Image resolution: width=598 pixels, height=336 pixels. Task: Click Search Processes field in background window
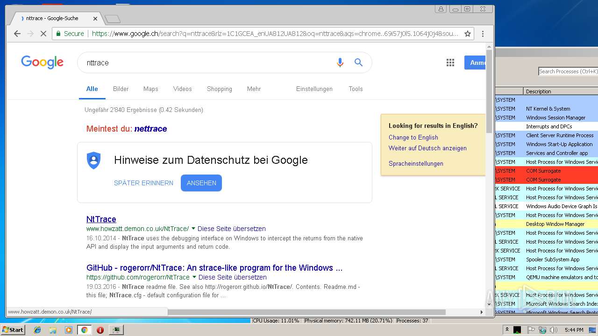pyautogui.click(x=568, y=71)
